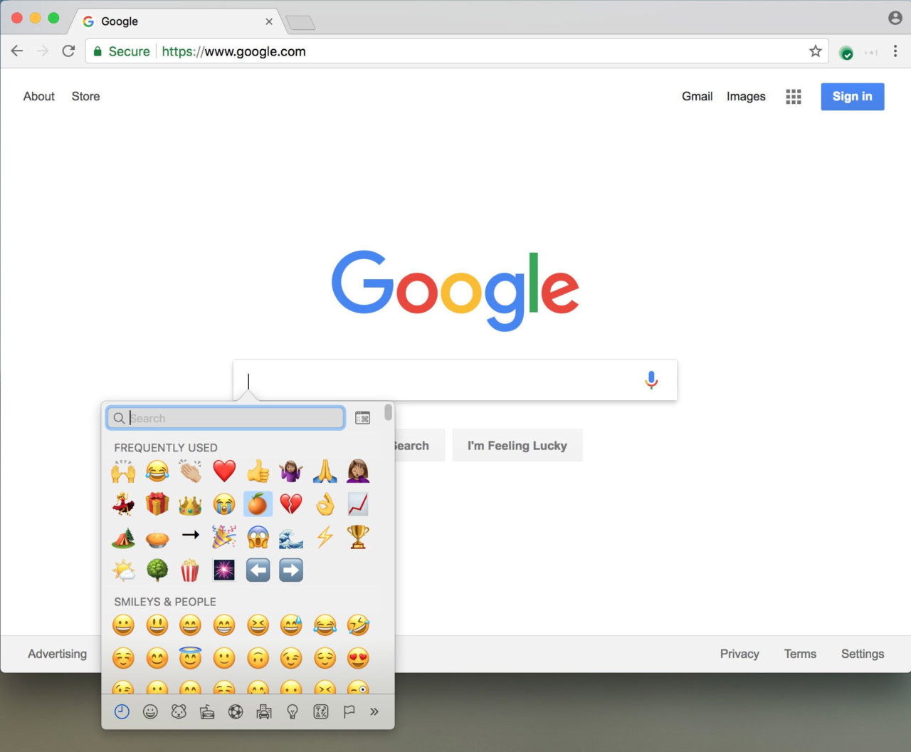Insert the screaming face emoji

pyautogui.click(x=258, y=537)
